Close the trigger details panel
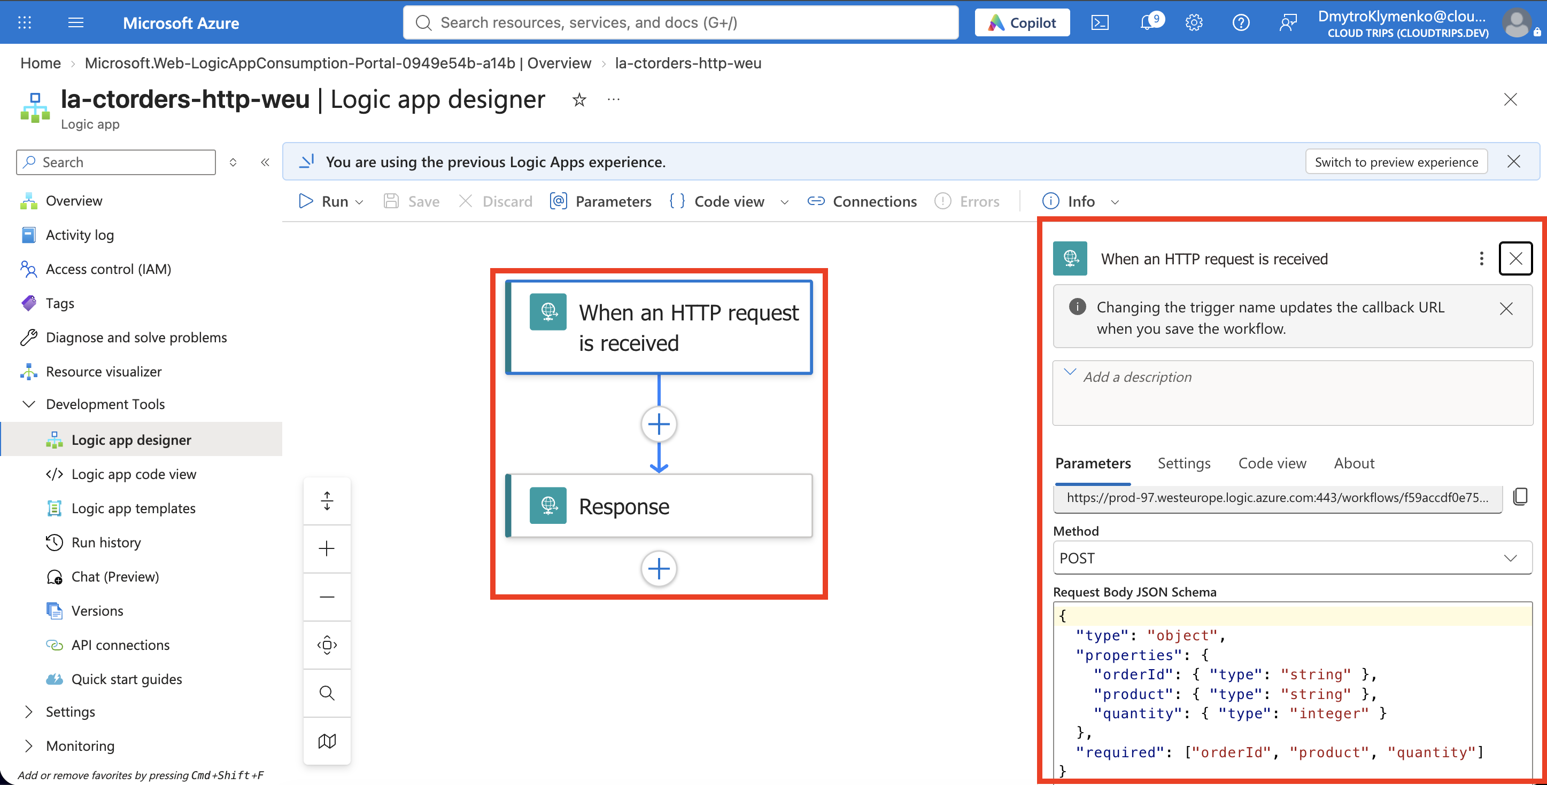The width and height of the screenshot is (1547, 785). (x=1516, y=258)
